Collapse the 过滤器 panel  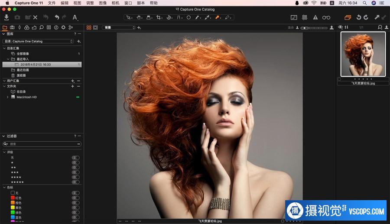point(3,136)
